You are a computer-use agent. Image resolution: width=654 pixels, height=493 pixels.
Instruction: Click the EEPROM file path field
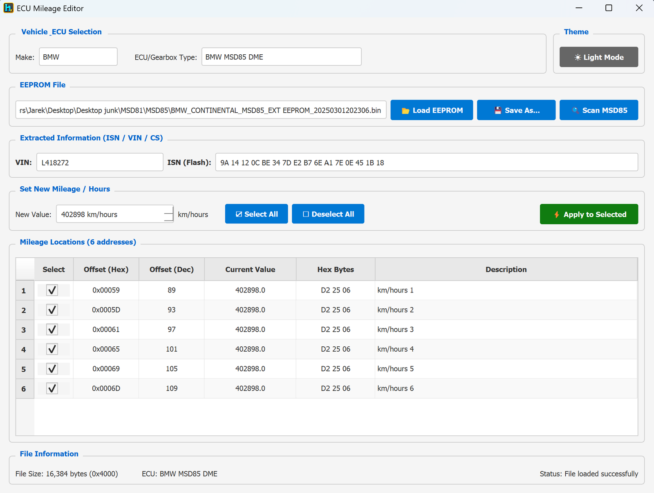click(x=201, y=110)
